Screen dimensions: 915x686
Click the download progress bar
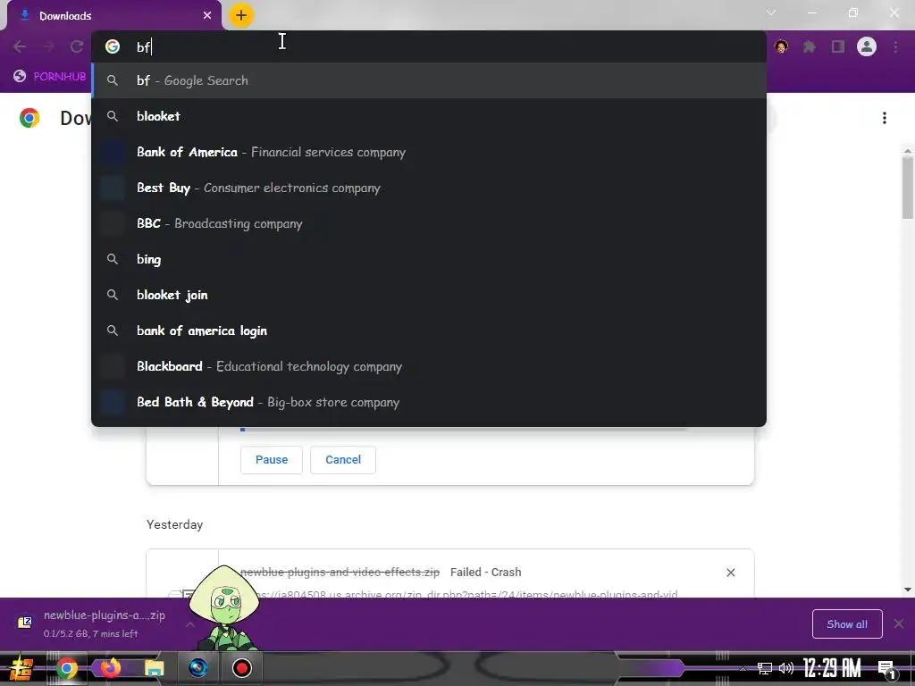(464, 430)
